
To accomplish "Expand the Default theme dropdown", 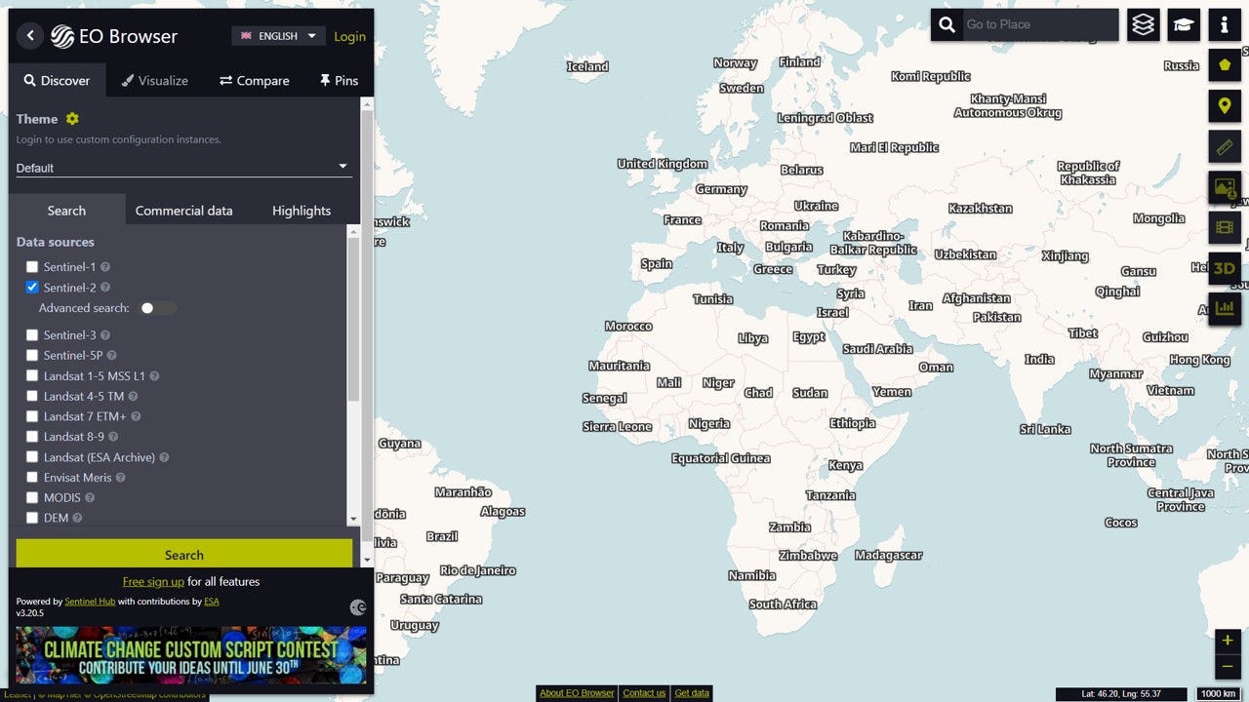I will (x=182, y=168).
